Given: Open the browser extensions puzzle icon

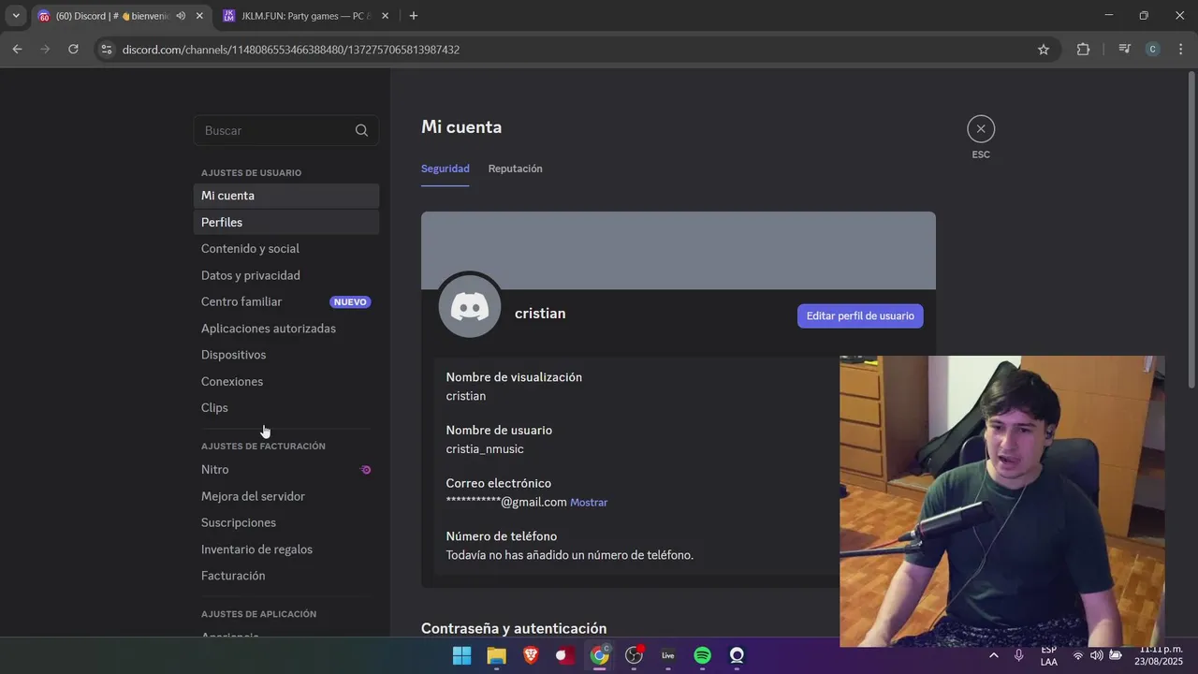Looking at the screenshot, I should point(1083,50).
